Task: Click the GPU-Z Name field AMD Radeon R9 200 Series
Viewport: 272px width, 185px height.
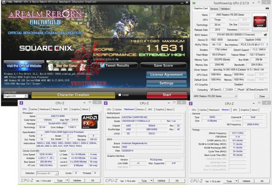Action: click(x=230, y=15)
